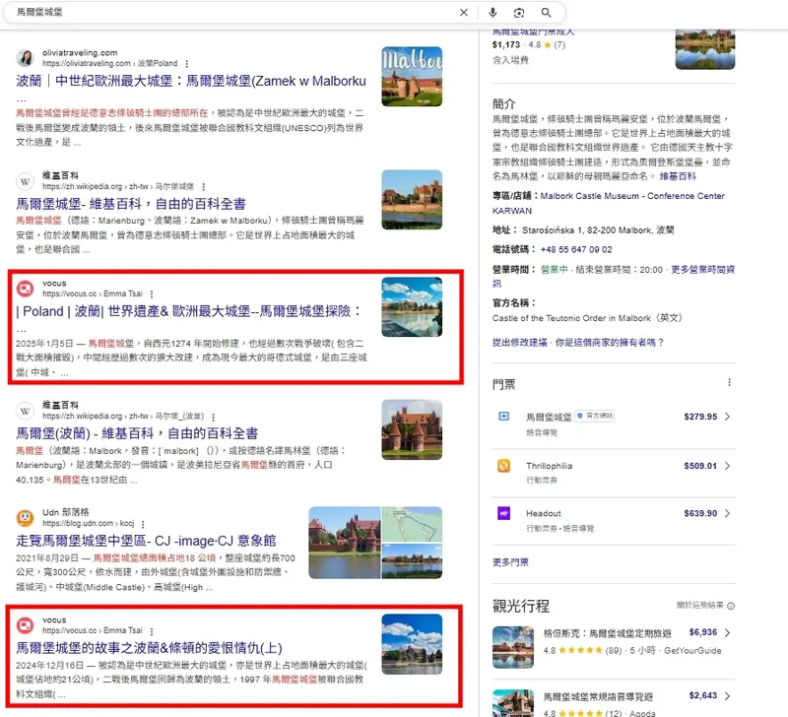Click address Starościńska 1, 82-200 Malbork
Viewport: 788px width, 717px height.
click(598, 230)
